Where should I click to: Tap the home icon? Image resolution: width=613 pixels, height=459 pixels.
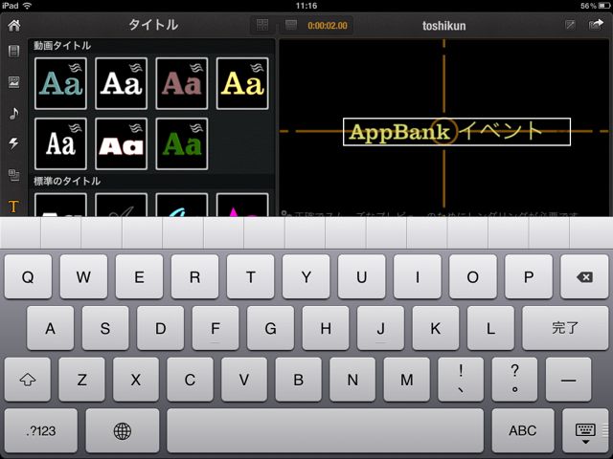point(14,26)
